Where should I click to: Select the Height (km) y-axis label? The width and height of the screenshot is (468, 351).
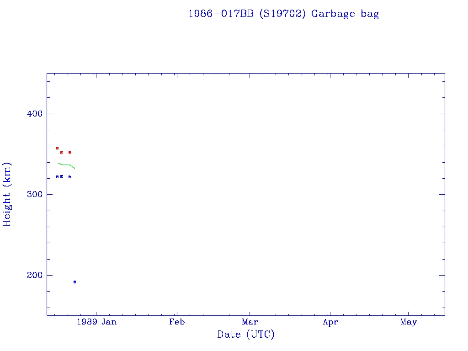[7, 194]
